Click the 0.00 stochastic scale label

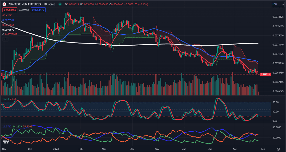[275, 121]
